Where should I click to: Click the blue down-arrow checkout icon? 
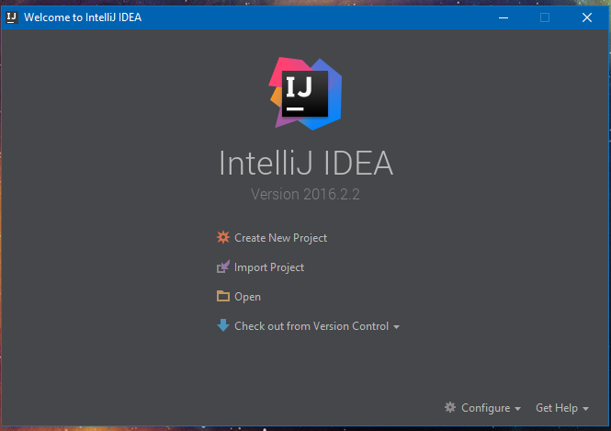223,325
